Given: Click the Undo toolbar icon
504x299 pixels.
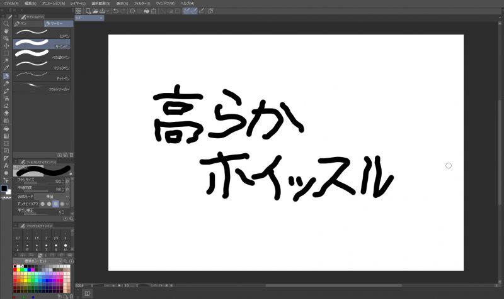Looking at the screenshot, I should [x=116, y=11].
